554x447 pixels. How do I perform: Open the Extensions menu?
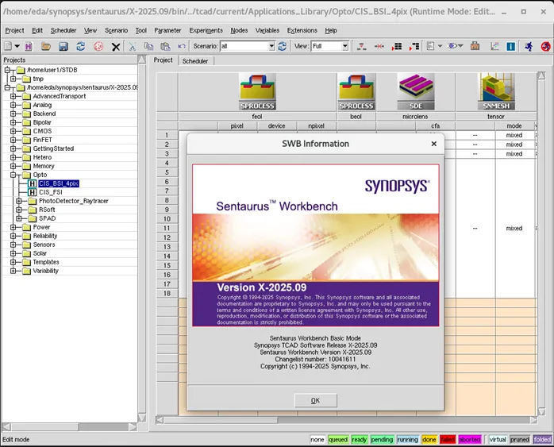click(x=302, y=30)
